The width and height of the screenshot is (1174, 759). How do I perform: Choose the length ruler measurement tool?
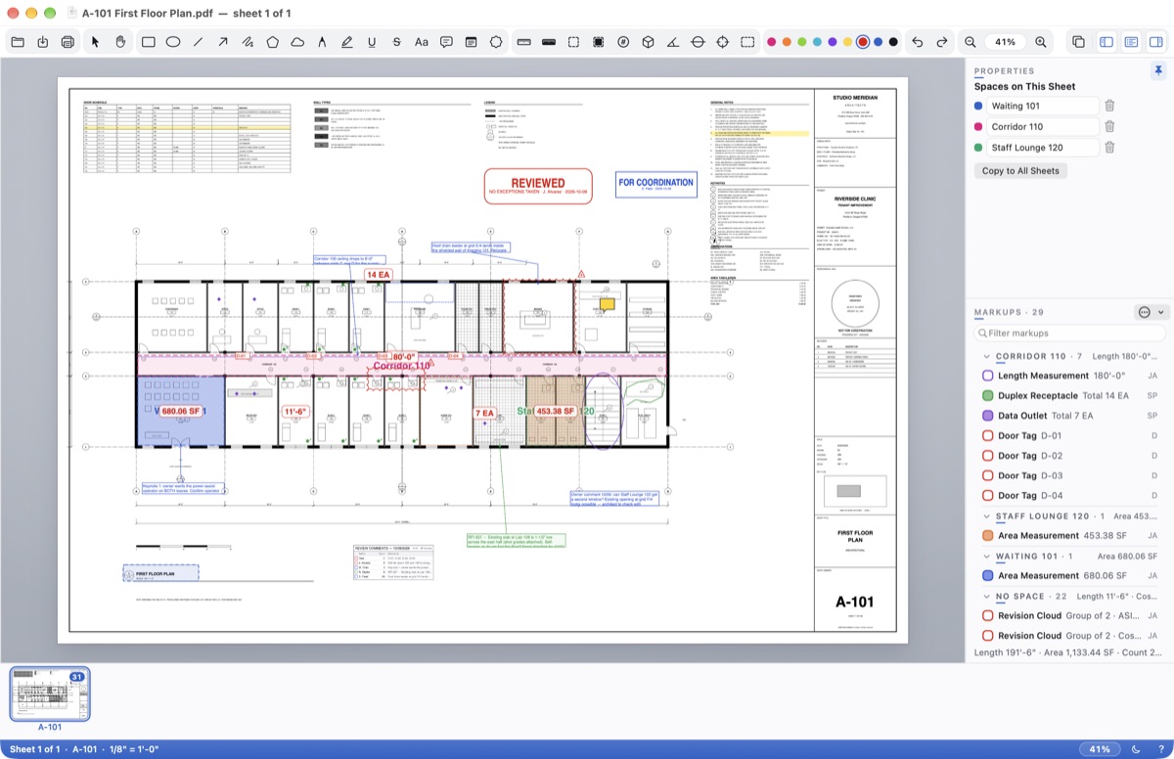pyautogui.click(x=523, y=42)
